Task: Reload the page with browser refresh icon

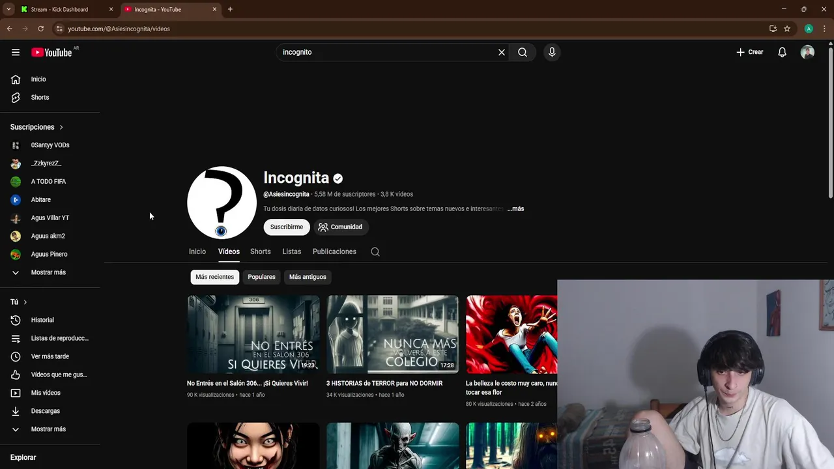Action: [x=40, y=29]
